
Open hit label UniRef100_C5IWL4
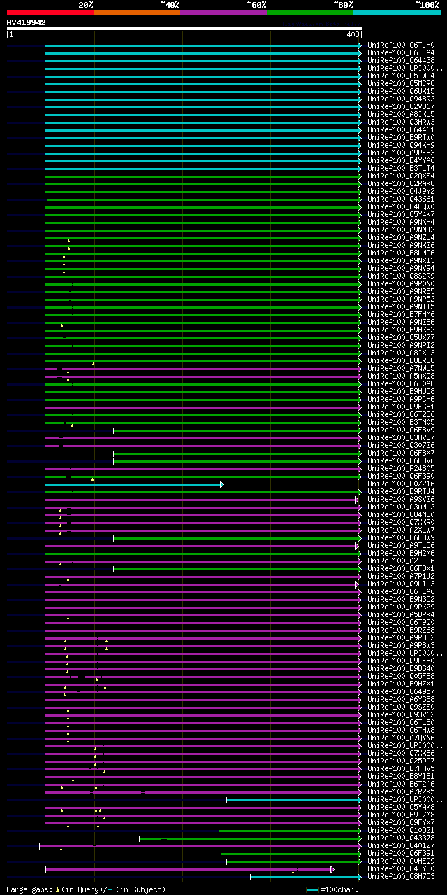pos(401,76)
